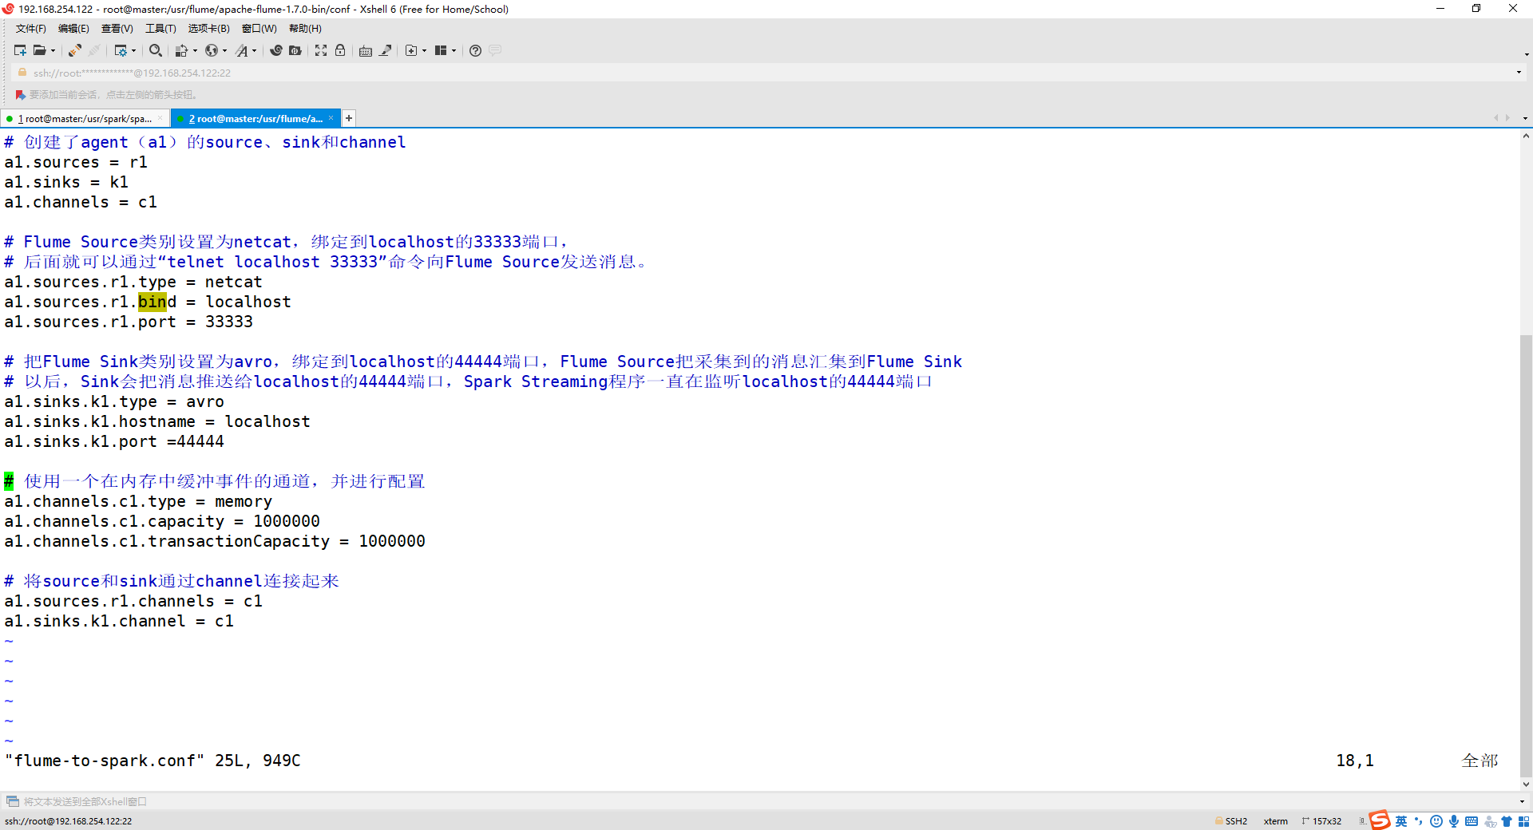The height and width of the screenshot is (830, 1533).
Task: Open the session Properties gear icon
Action: pos(120,50)
